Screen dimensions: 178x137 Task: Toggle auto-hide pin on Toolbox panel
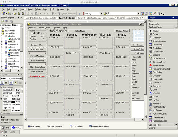point(173,17)
